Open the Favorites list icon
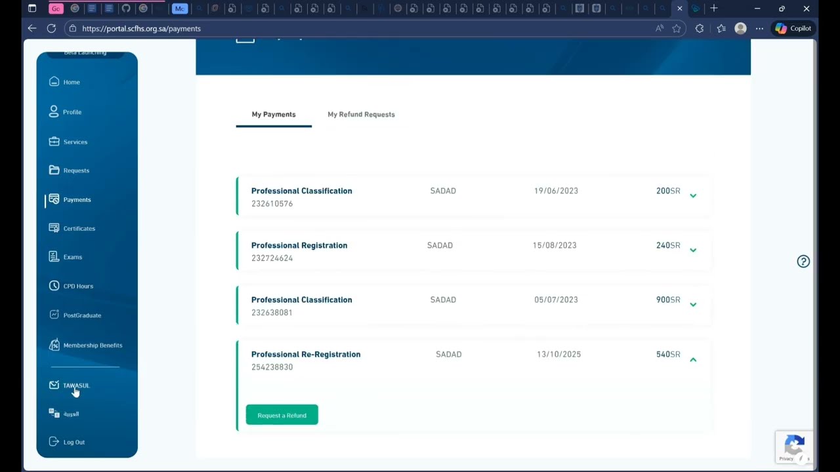The width and height of the screenshot is (840, 472). click(x=721, y=28)
